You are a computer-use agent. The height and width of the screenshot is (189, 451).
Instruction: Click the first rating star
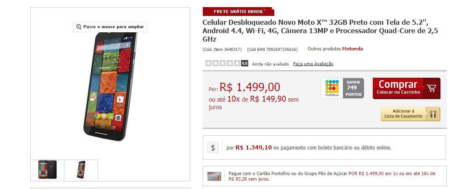[209, 63]
